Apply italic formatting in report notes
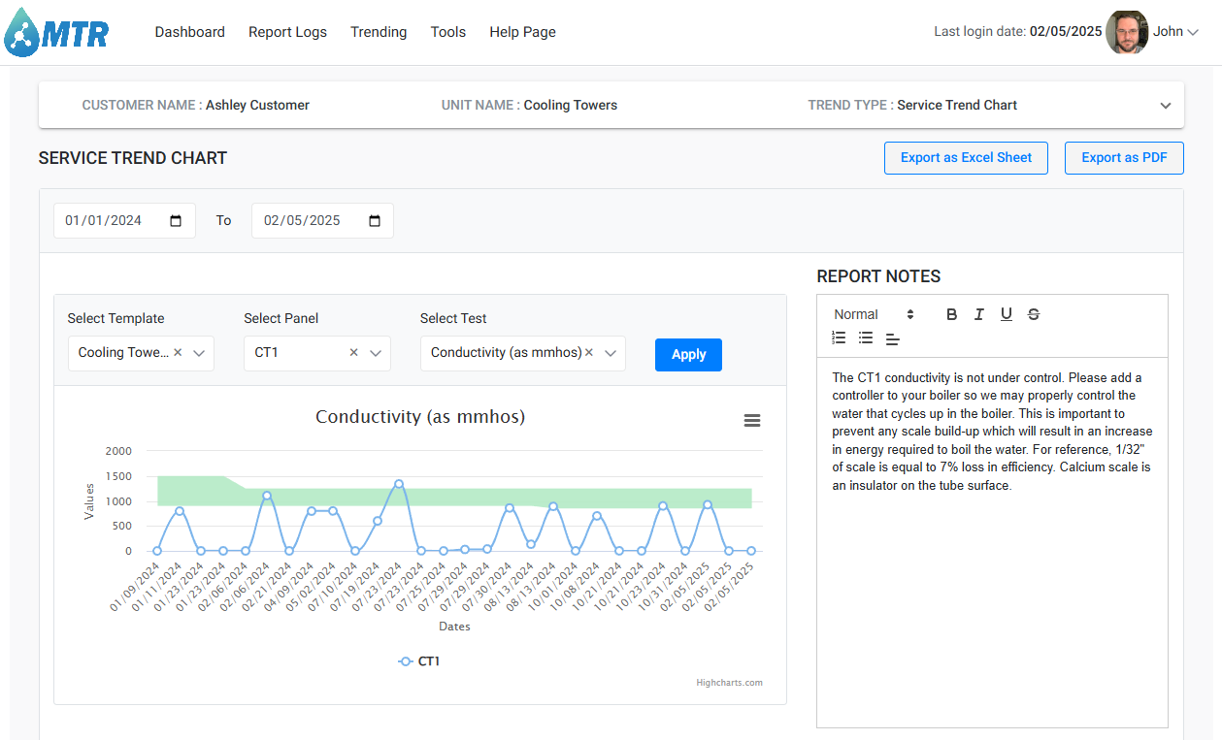Viewport: 1222px width, 740px height. (978, 313)
